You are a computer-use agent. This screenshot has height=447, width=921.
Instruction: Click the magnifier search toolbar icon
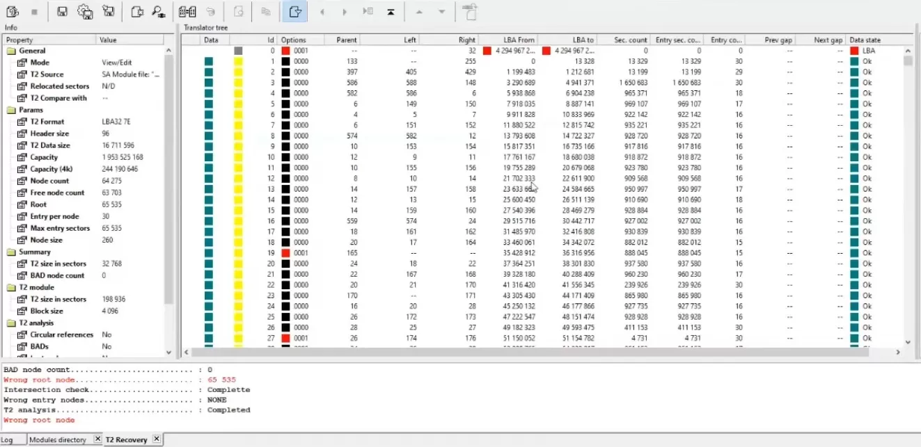coord(159,11)
